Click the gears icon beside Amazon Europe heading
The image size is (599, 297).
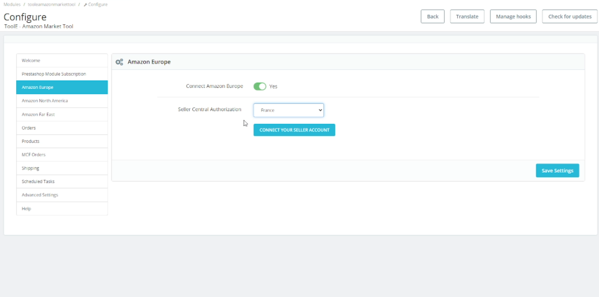119,62
